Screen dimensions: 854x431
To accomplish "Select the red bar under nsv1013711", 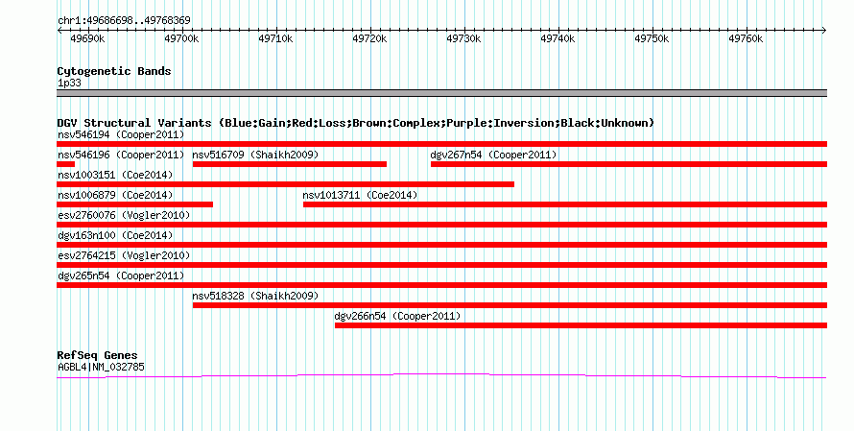I will 565,204.
